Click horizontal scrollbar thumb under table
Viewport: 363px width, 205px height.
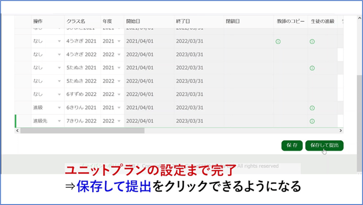click(82, 131)
